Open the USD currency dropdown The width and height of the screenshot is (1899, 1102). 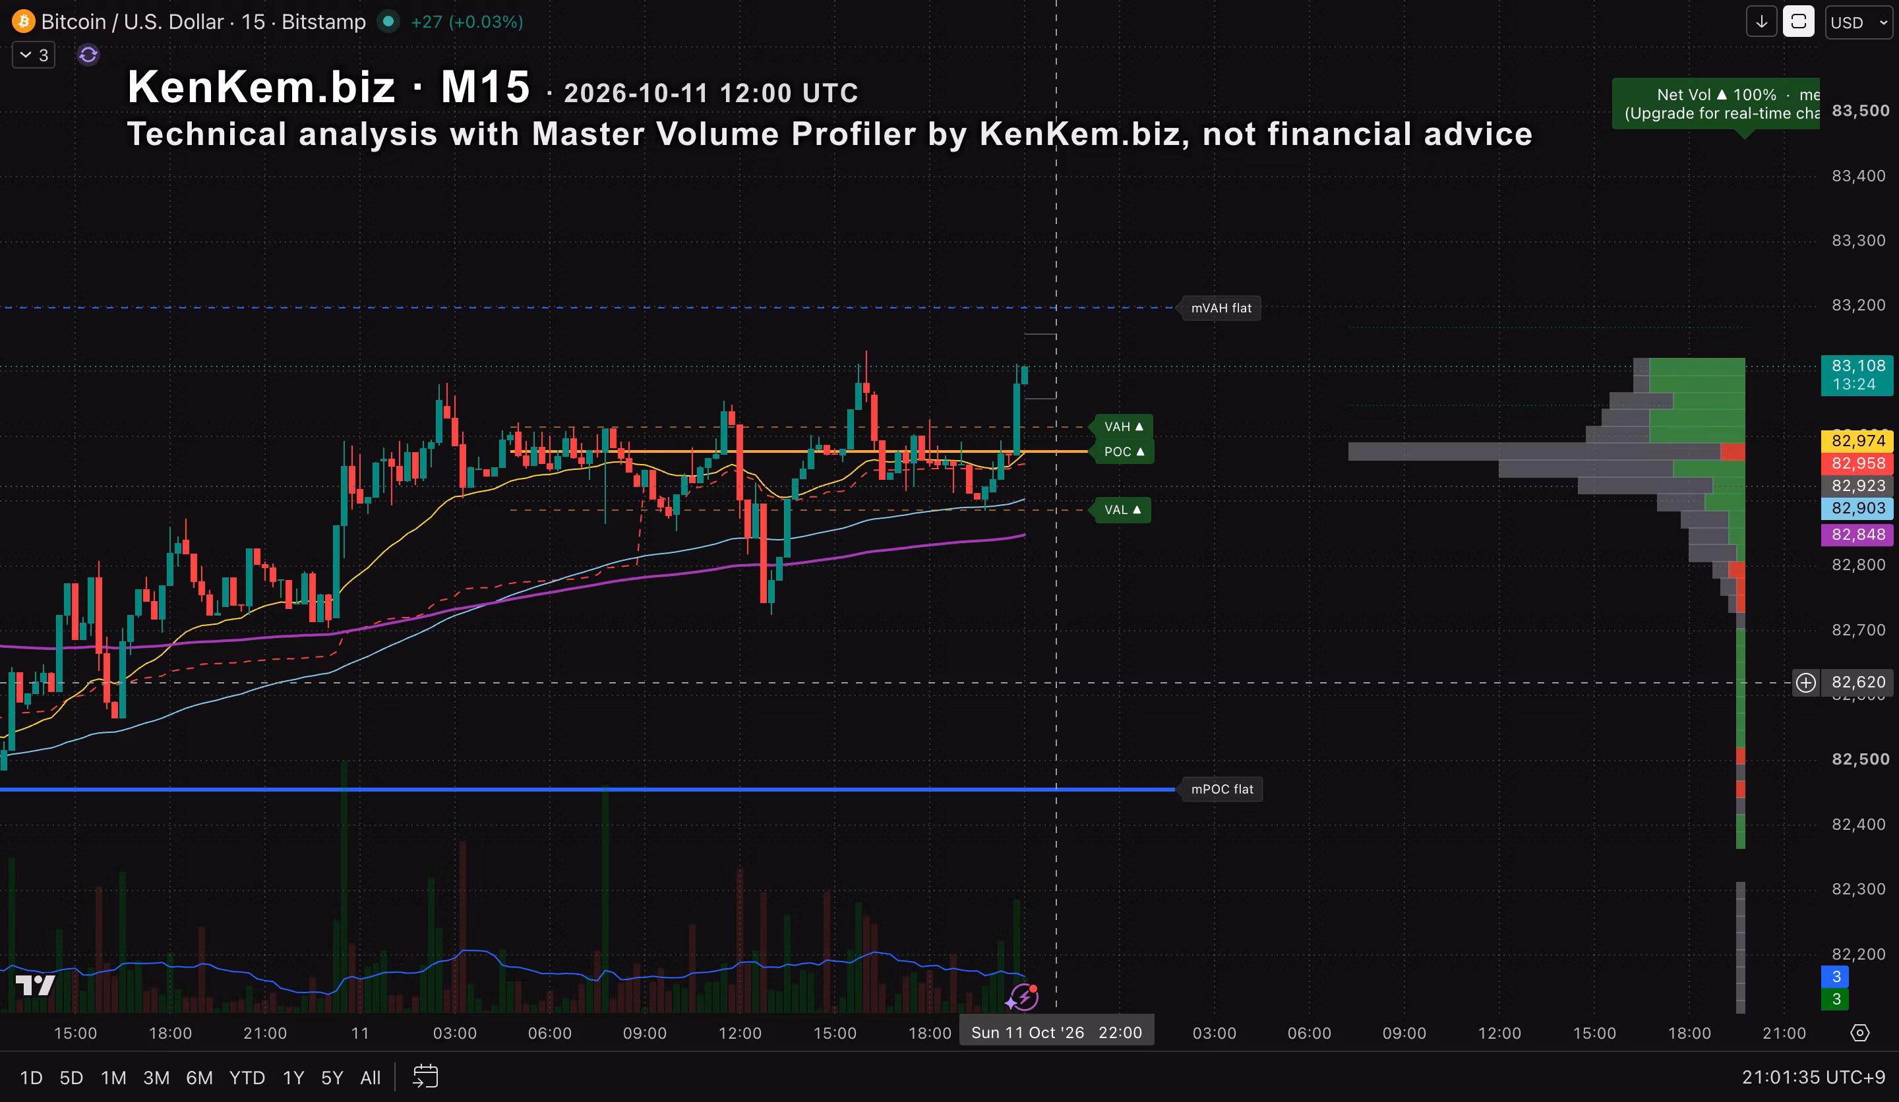click(1859, 22)
